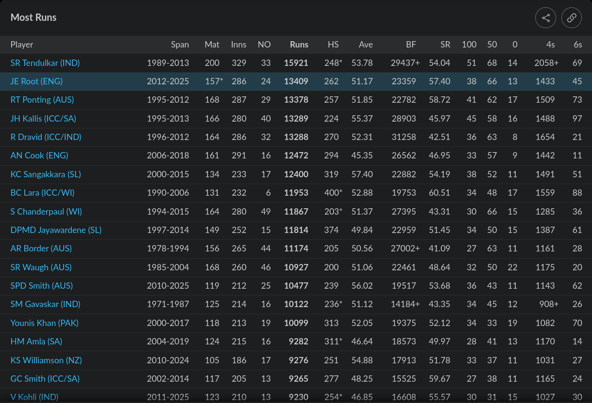
Task: Open DPMD Jayawardene (SL) link
Action: [56, 230]
